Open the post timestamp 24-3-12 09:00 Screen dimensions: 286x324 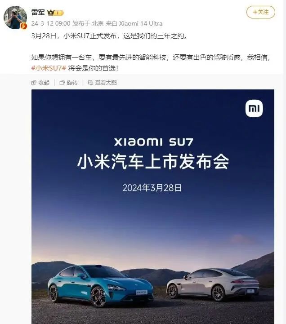51,23
